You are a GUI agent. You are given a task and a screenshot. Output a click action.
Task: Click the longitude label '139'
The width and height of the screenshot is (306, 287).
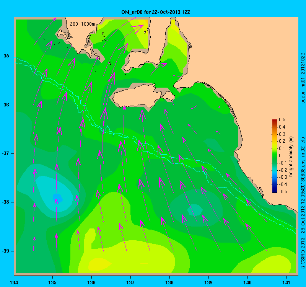click(x=208, y=282)
